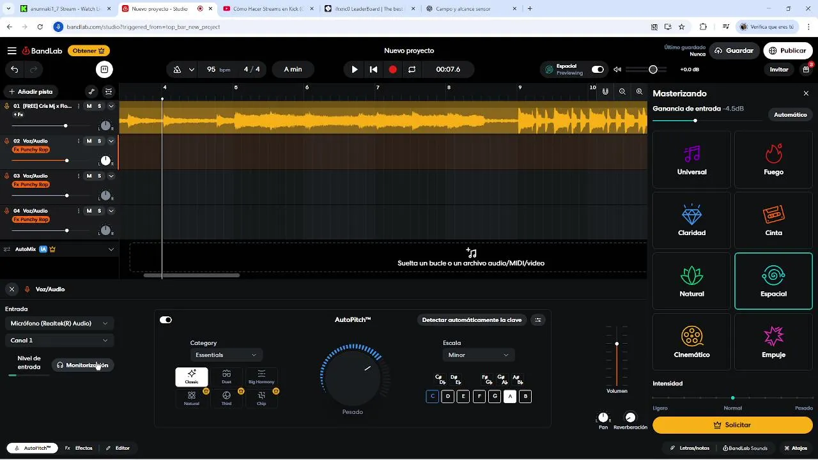Image resolution: width=818 pixels, height=460 pixels.
Task: Toggle the loop cycle icon
Action: 412,70
